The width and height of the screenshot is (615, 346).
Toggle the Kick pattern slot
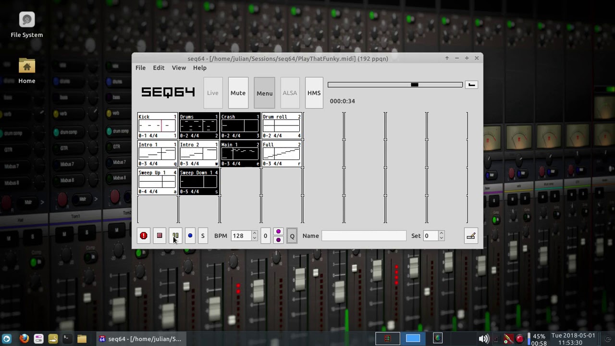coord(157,126)
